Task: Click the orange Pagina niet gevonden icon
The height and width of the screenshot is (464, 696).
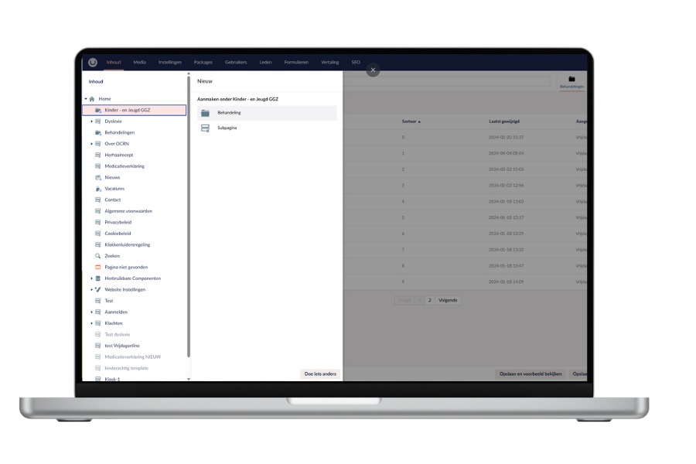Action: tap(98, 267)
